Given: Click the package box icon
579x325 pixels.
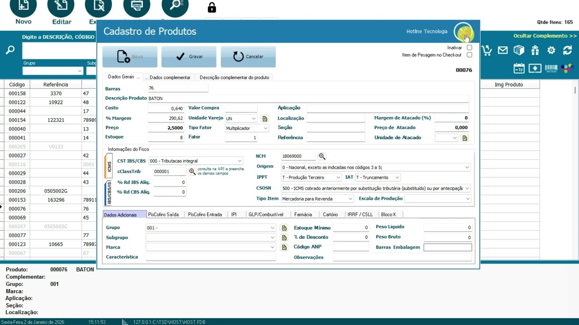Looking at the screenshot, I should click(519, 51).
